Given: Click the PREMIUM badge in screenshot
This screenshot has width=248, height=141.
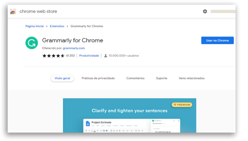Looking at the screenshot, I should click(x=182, y=105).
